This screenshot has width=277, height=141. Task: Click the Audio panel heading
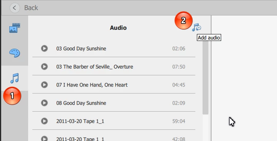pos(118,28)
